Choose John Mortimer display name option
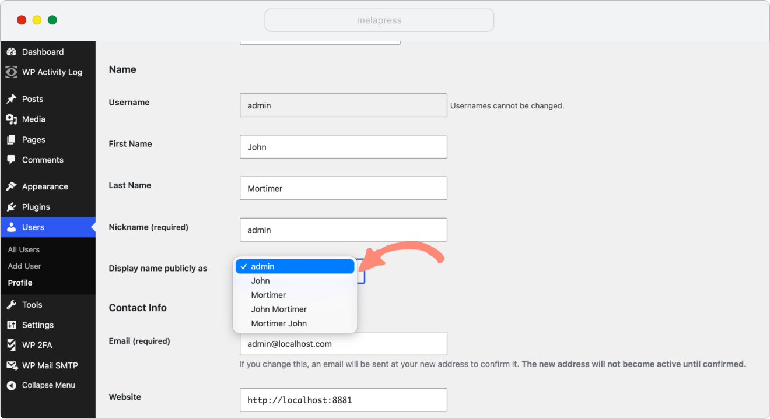 pos(295,309)
